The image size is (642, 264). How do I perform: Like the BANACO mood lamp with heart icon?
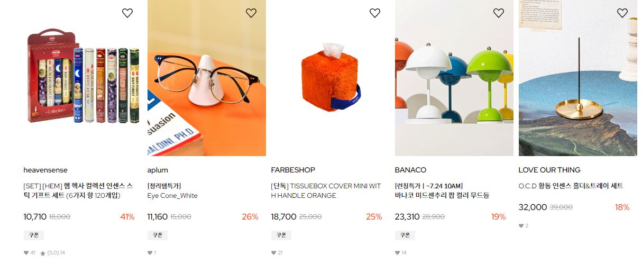[499, 13]
